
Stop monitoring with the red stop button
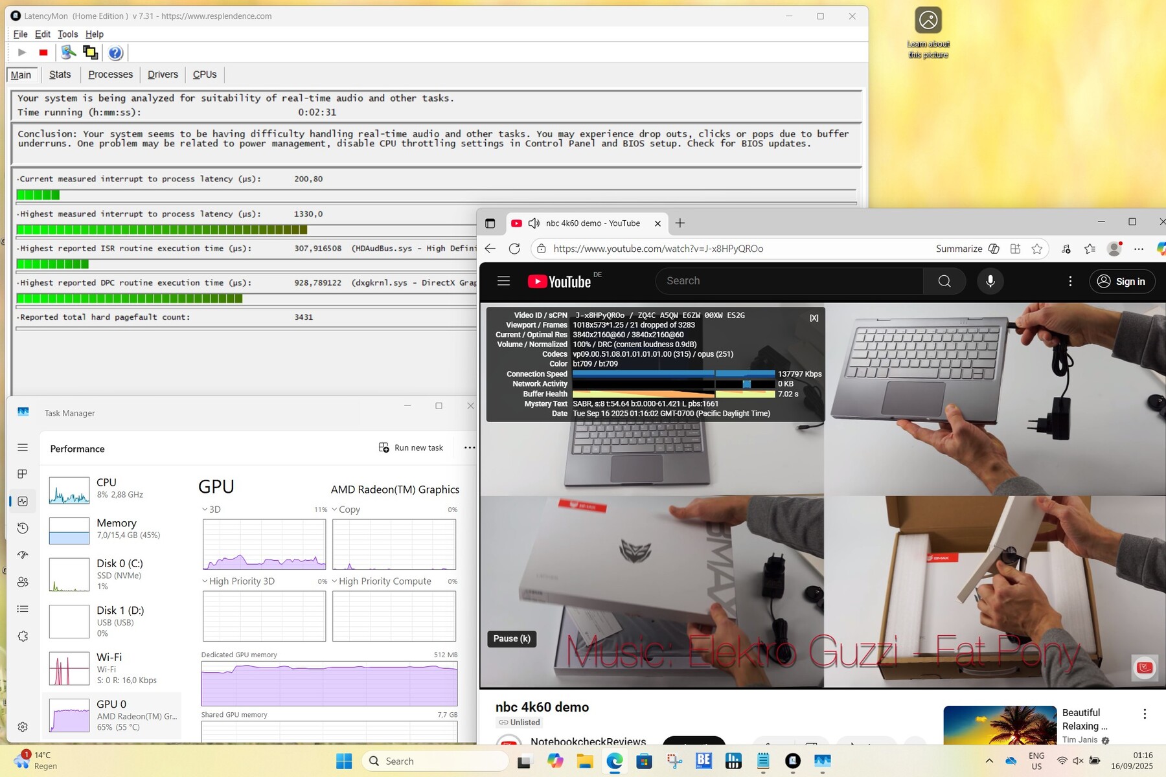coord(43,52)
